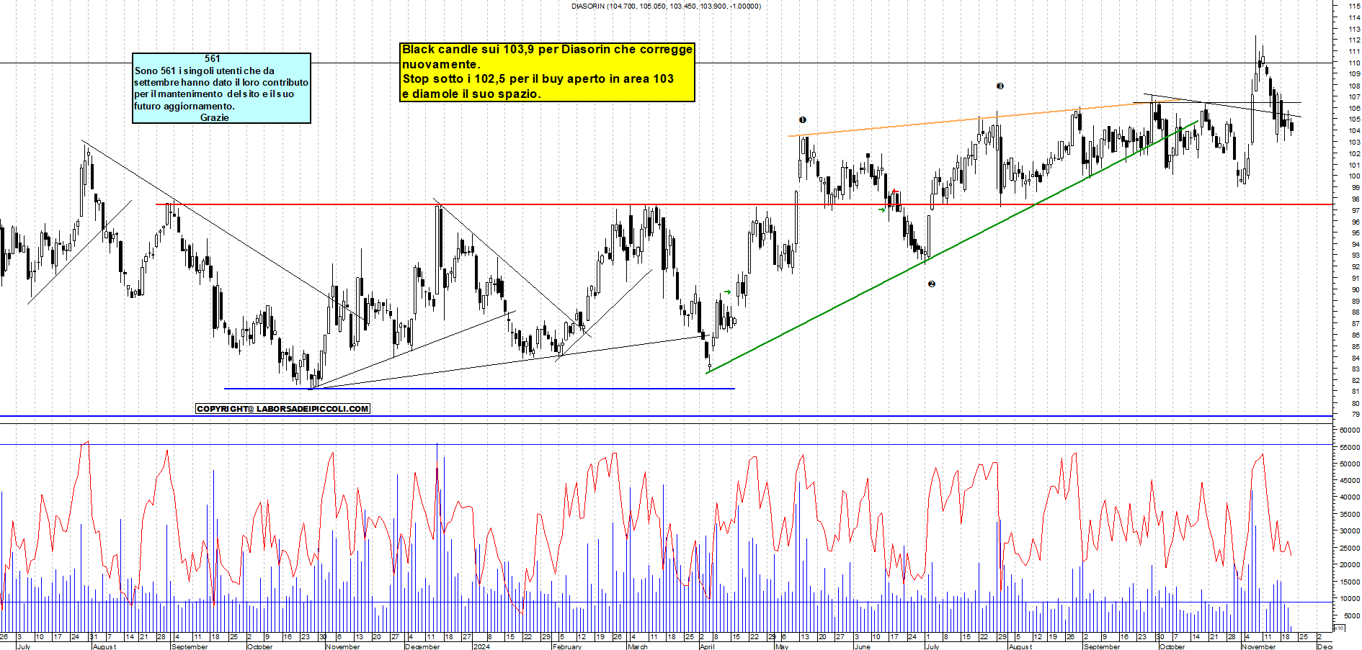Click the 'Stop sotto i 102,5' annotation line
The width and height of the screenshot is (1362, 650).
click(538, 79)
